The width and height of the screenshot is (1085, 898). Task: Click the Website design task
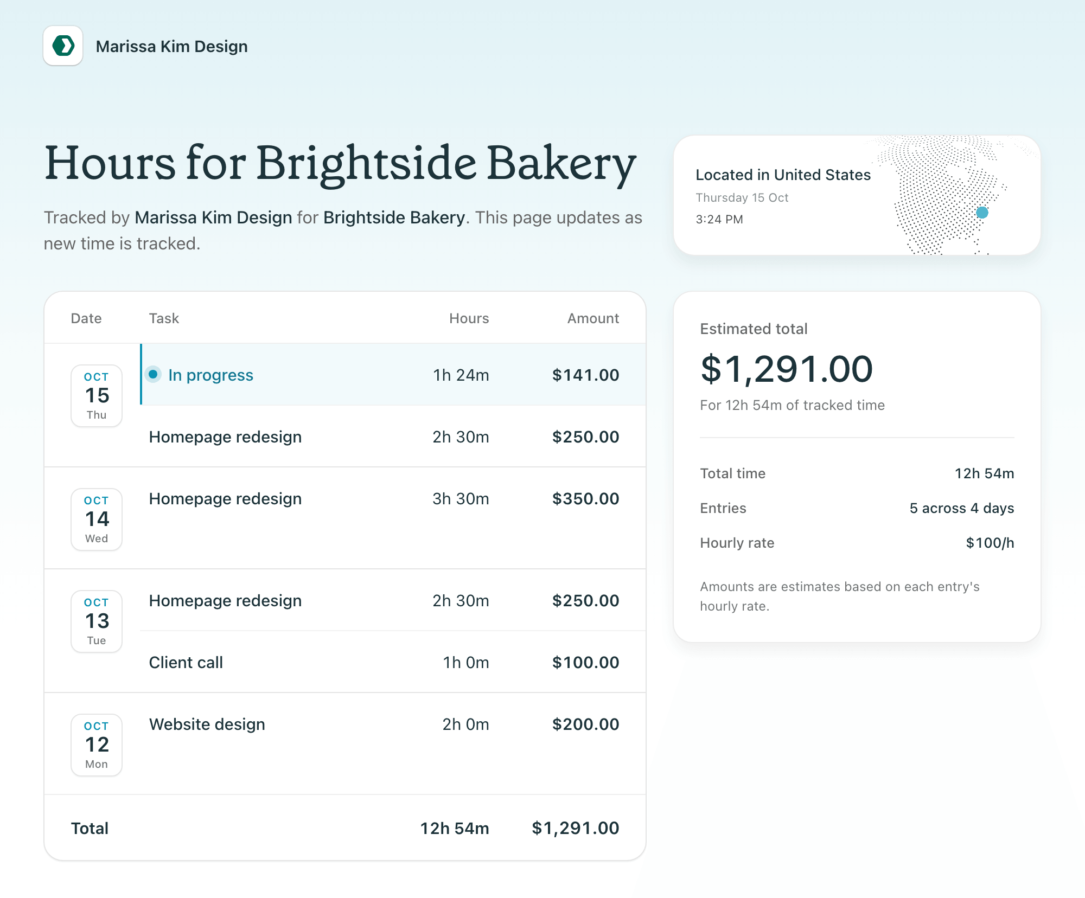click(207, 724)
